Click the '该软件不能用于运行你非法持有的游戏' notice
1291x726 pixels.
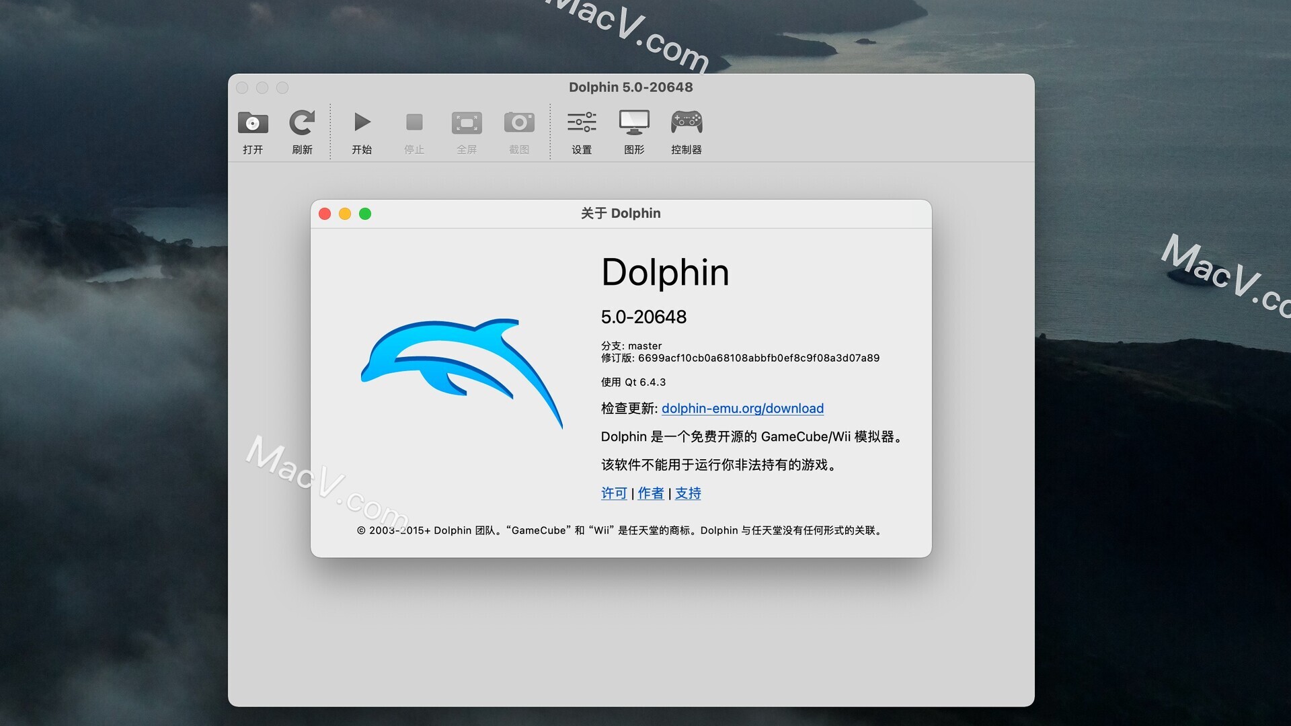[x=718, y=465]
